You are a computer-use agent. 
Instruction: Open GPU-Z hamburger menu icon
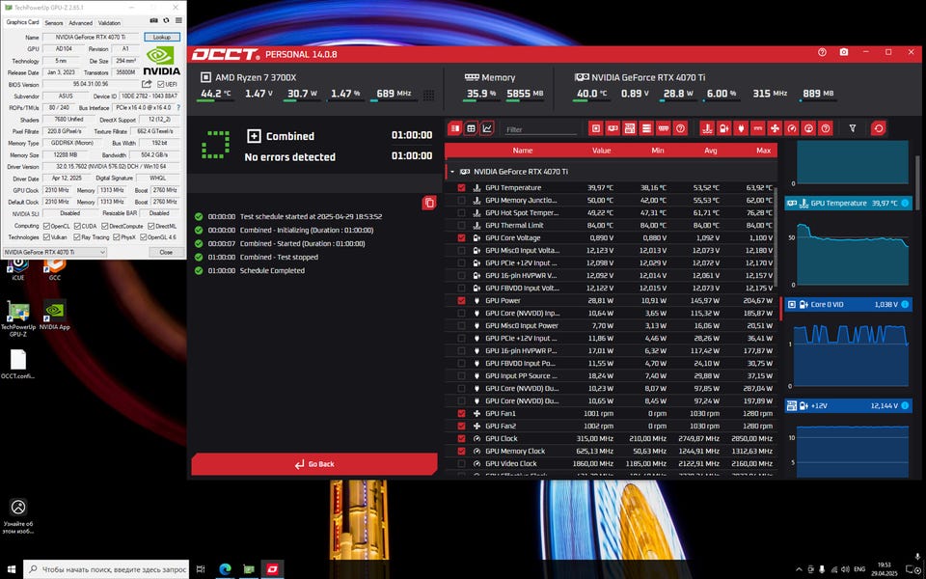(178, 20)
